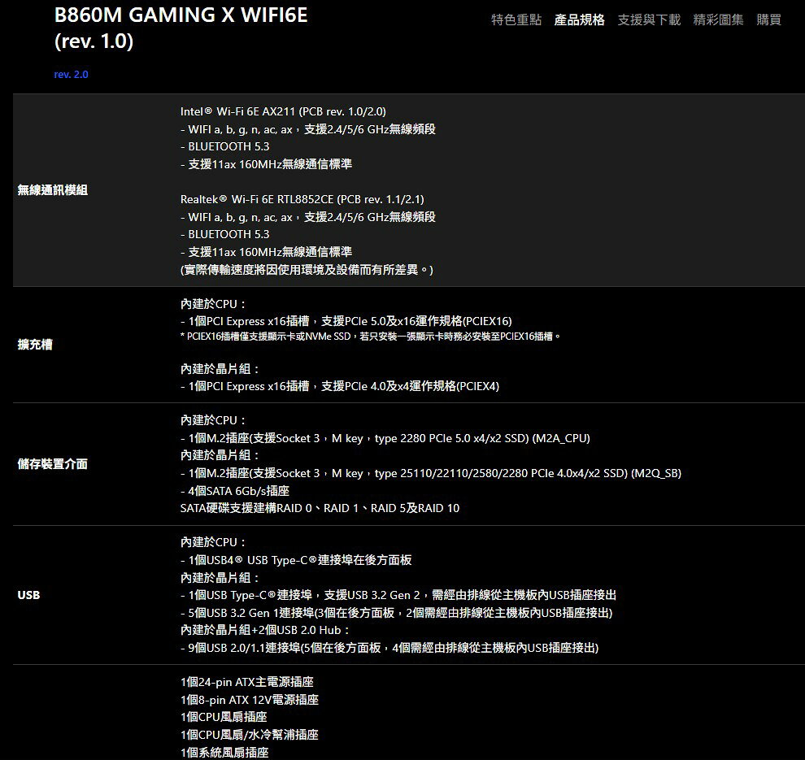Image resolution: width=805 pixels, height=760 pixels.
Task: Open the 精彩圖集 tab
Action: point(718,20)
